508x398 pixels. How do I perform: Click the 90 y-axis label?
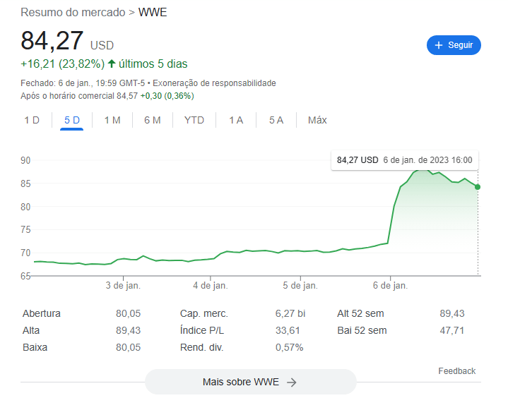coord(25,160)
